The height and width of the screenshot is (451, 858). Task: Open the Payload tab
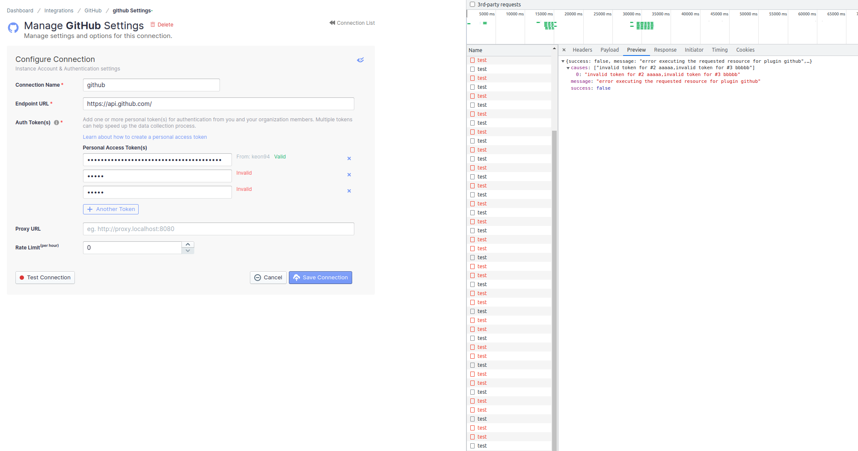point(610,50)
